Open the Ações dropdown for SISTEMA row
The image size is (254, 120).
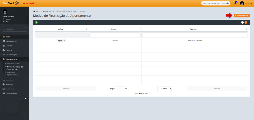pos(61,41)
